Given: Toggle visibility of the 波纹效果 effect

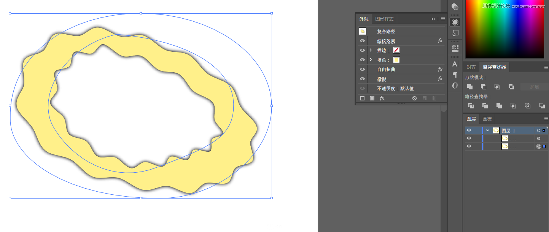Looking at the screenshot, I should (362, 41).
